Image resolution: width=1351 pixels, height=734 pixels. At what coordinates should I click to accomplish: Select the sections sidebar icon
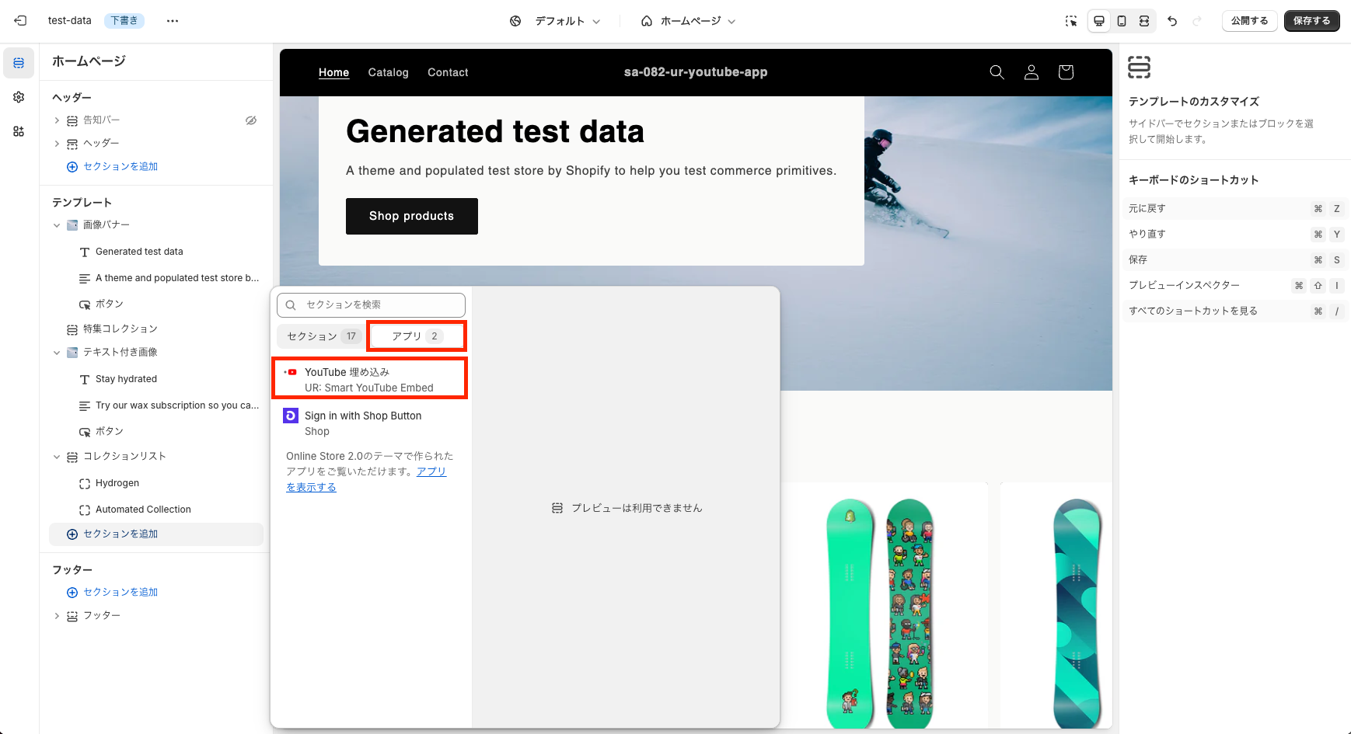18,62
